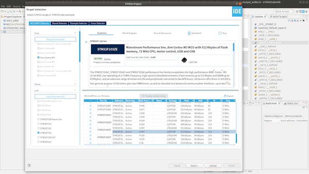Open RAM column filter dropdown
The width and height of the screenshot is (309, 174).
coord(207,100)
